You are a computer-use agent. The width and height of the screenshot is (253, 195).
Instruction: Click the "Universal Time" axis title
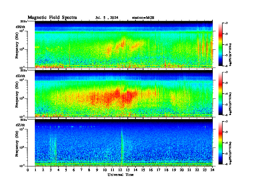(x=120, y=175)
